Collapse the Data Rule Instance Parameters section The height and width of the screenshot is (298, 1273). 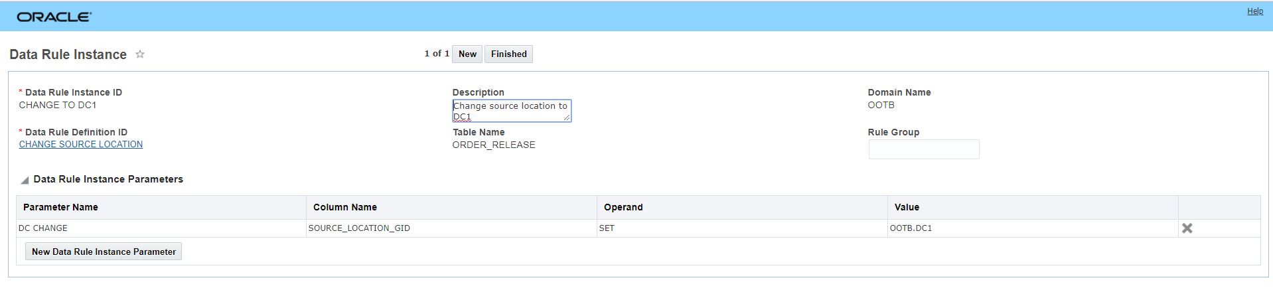click(x=25, y=180)
